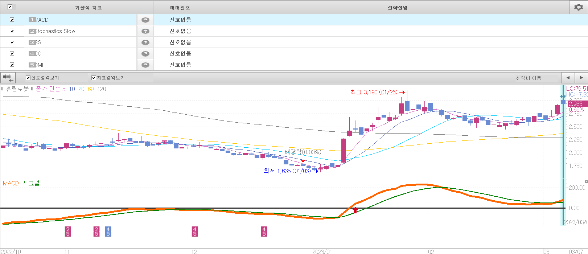588x254 pixels.
Task: Click the 2022/10 date axis label
Action: [x=11, y=251]
